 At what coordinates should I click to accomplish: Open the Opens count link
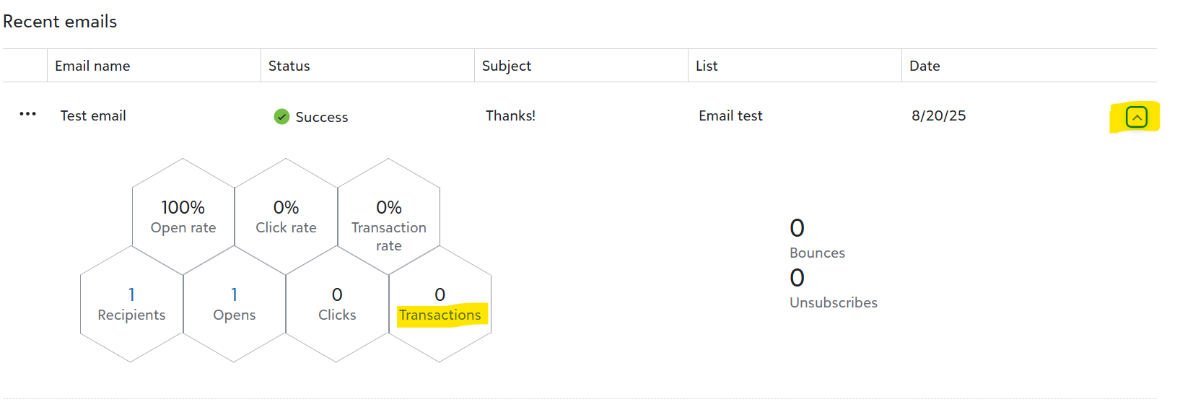coord(234,294)
